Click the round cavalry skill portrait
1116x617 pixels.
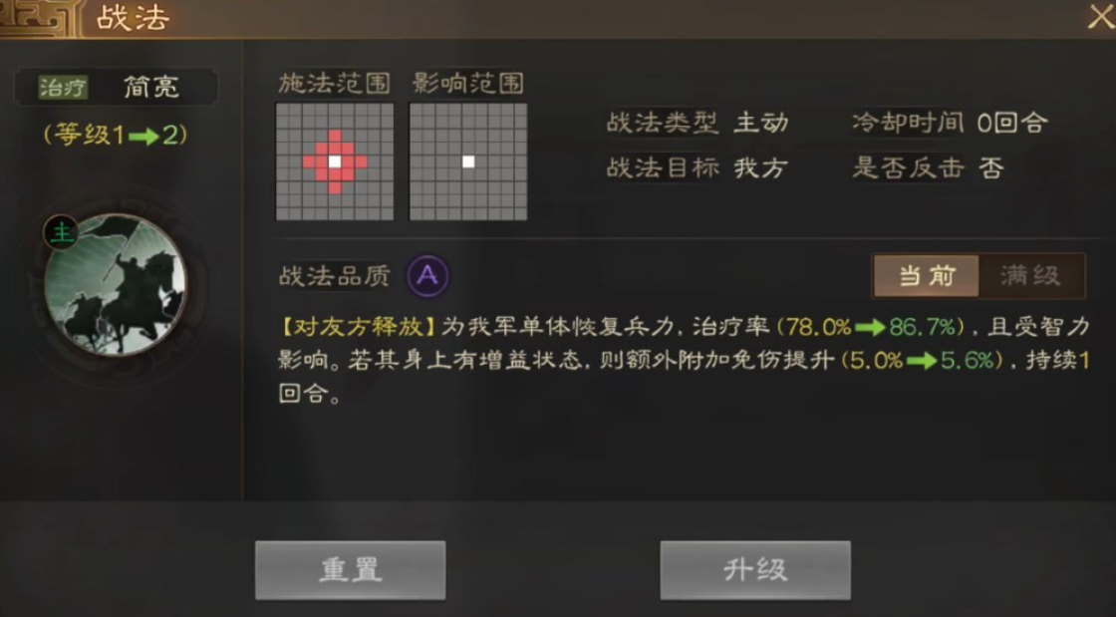(x=116, y=285)
